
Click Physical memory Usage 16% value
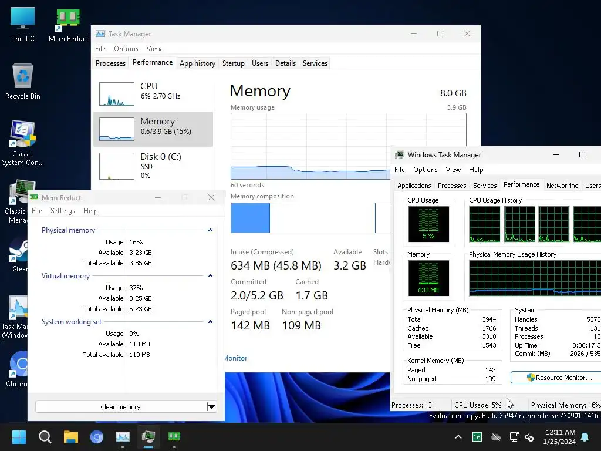[136, 242]
